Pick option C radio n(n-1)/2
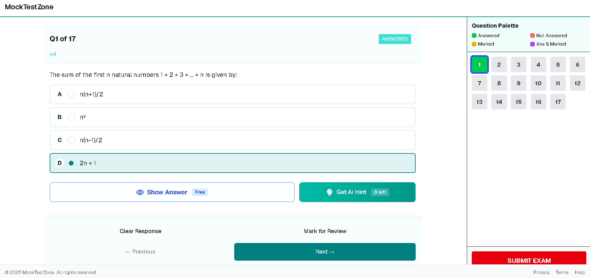Viewport: 590px width, 278px height. [x=71, y=140]
